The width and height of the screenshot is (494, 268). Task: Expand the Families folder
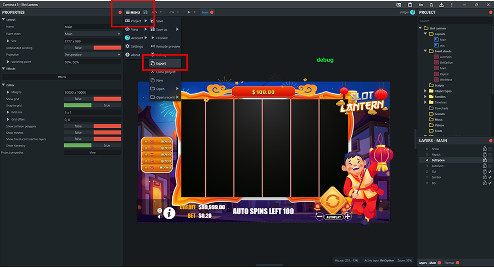(425, 96)
